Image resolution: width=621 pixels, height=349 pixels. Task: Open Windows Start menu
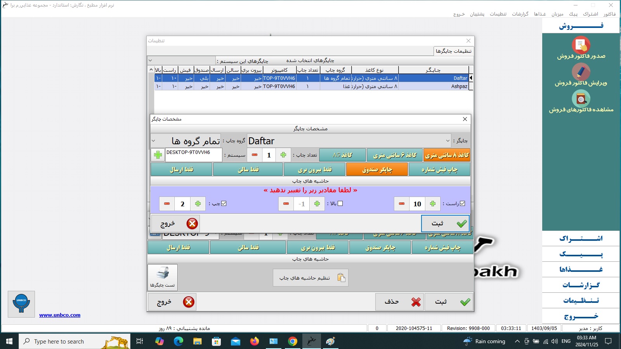[x=9, y=341]
